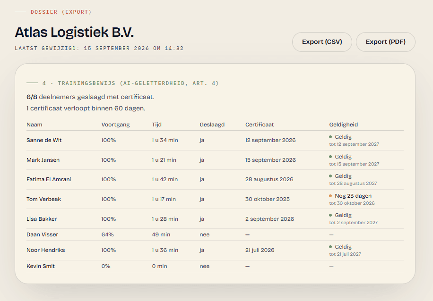Screen dimensions: 433x301
Task: Select the name Sanne de Wit
Action: click(44, 140)
